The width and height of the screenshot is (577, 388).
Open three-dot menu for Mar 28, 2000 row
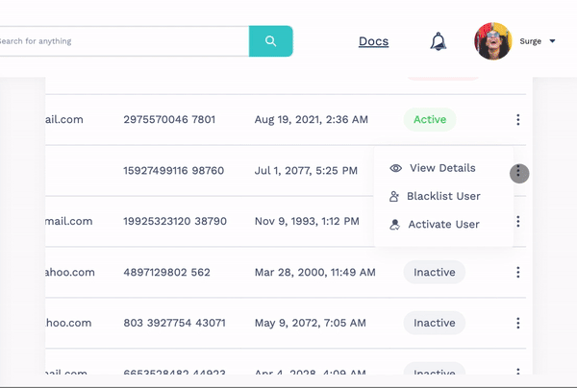(x=518, y=273)
